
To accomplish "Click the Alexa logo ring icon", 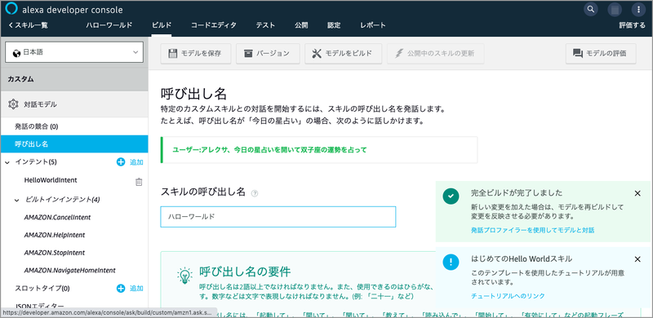I will coord(11,9).
